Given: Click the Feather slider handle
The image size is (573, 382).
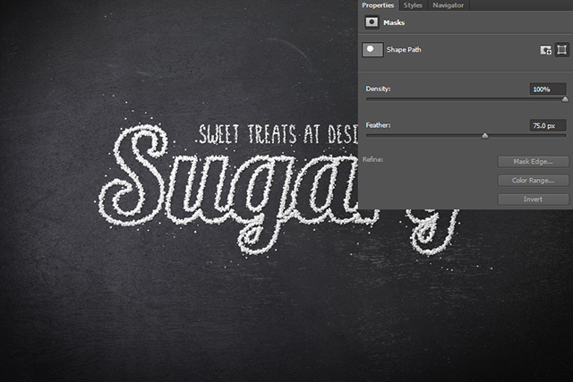Looking at the screenshot, I should click(x=485, y=136).
